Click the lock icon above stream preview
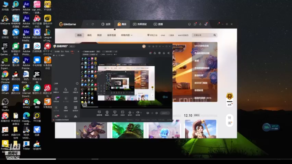Image resolution: width=292 pixels, height=164 pixels. [155, 53]
